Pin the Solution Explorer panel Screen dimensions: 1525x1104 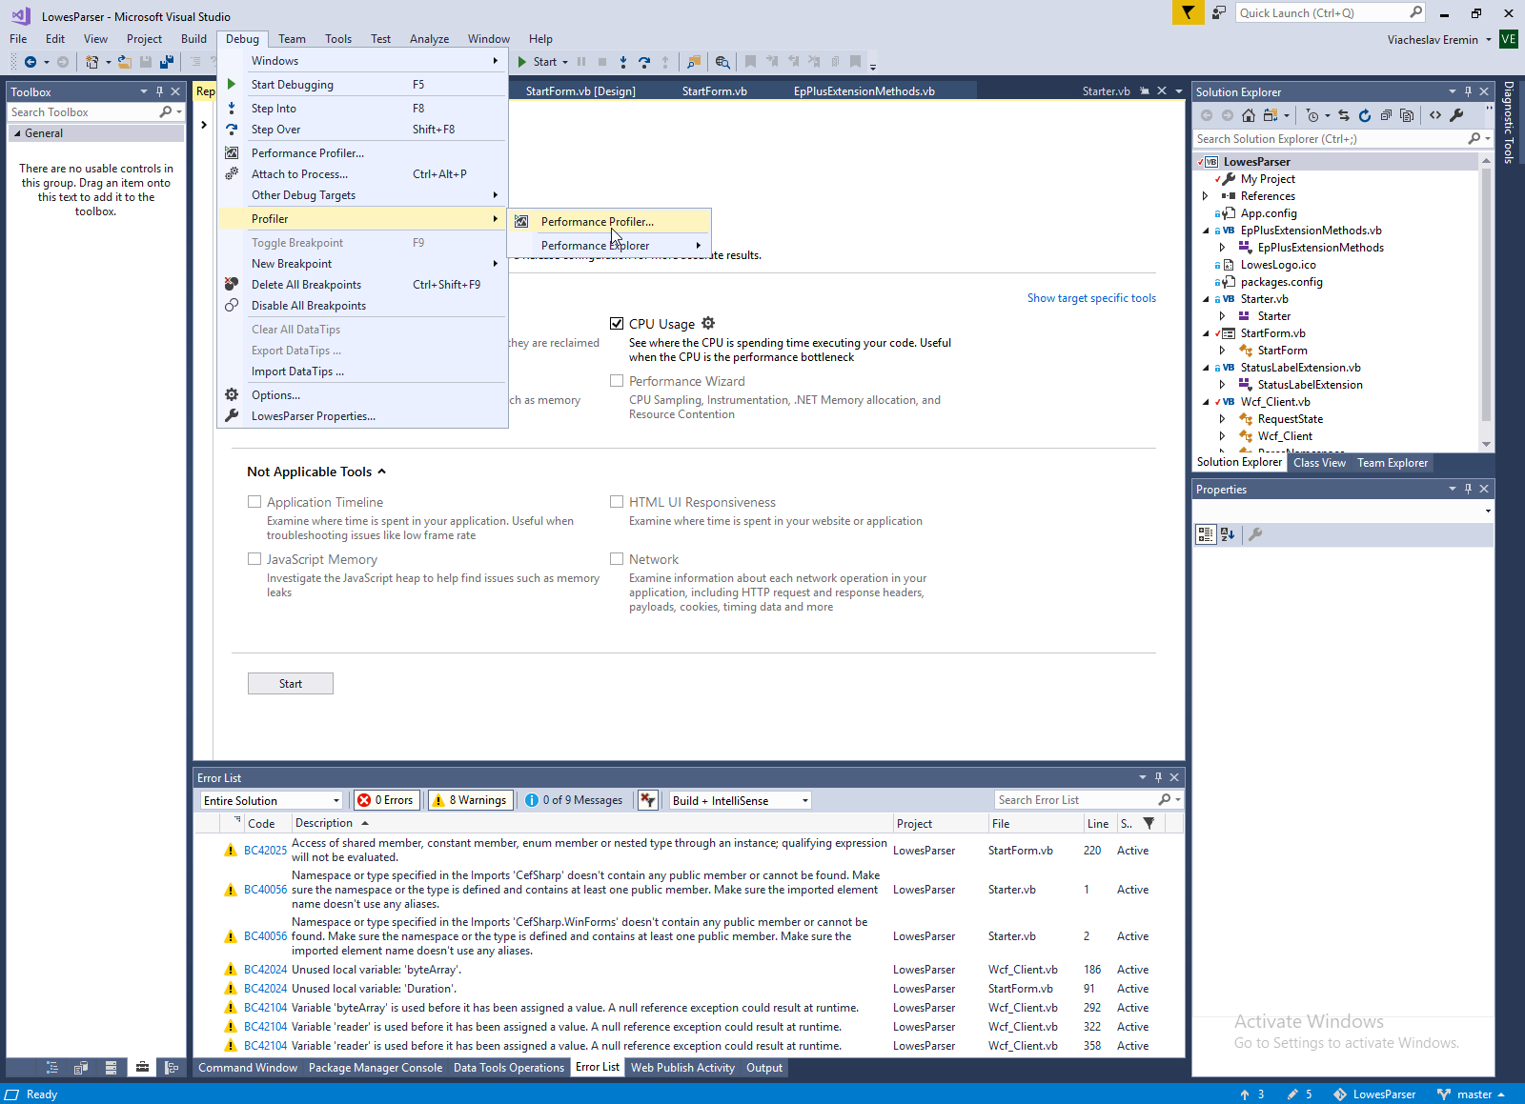click(1468, 91)
